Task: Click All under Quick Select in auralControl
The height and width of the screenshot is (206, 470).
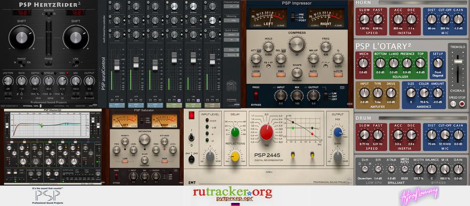Action: [231, 39]
